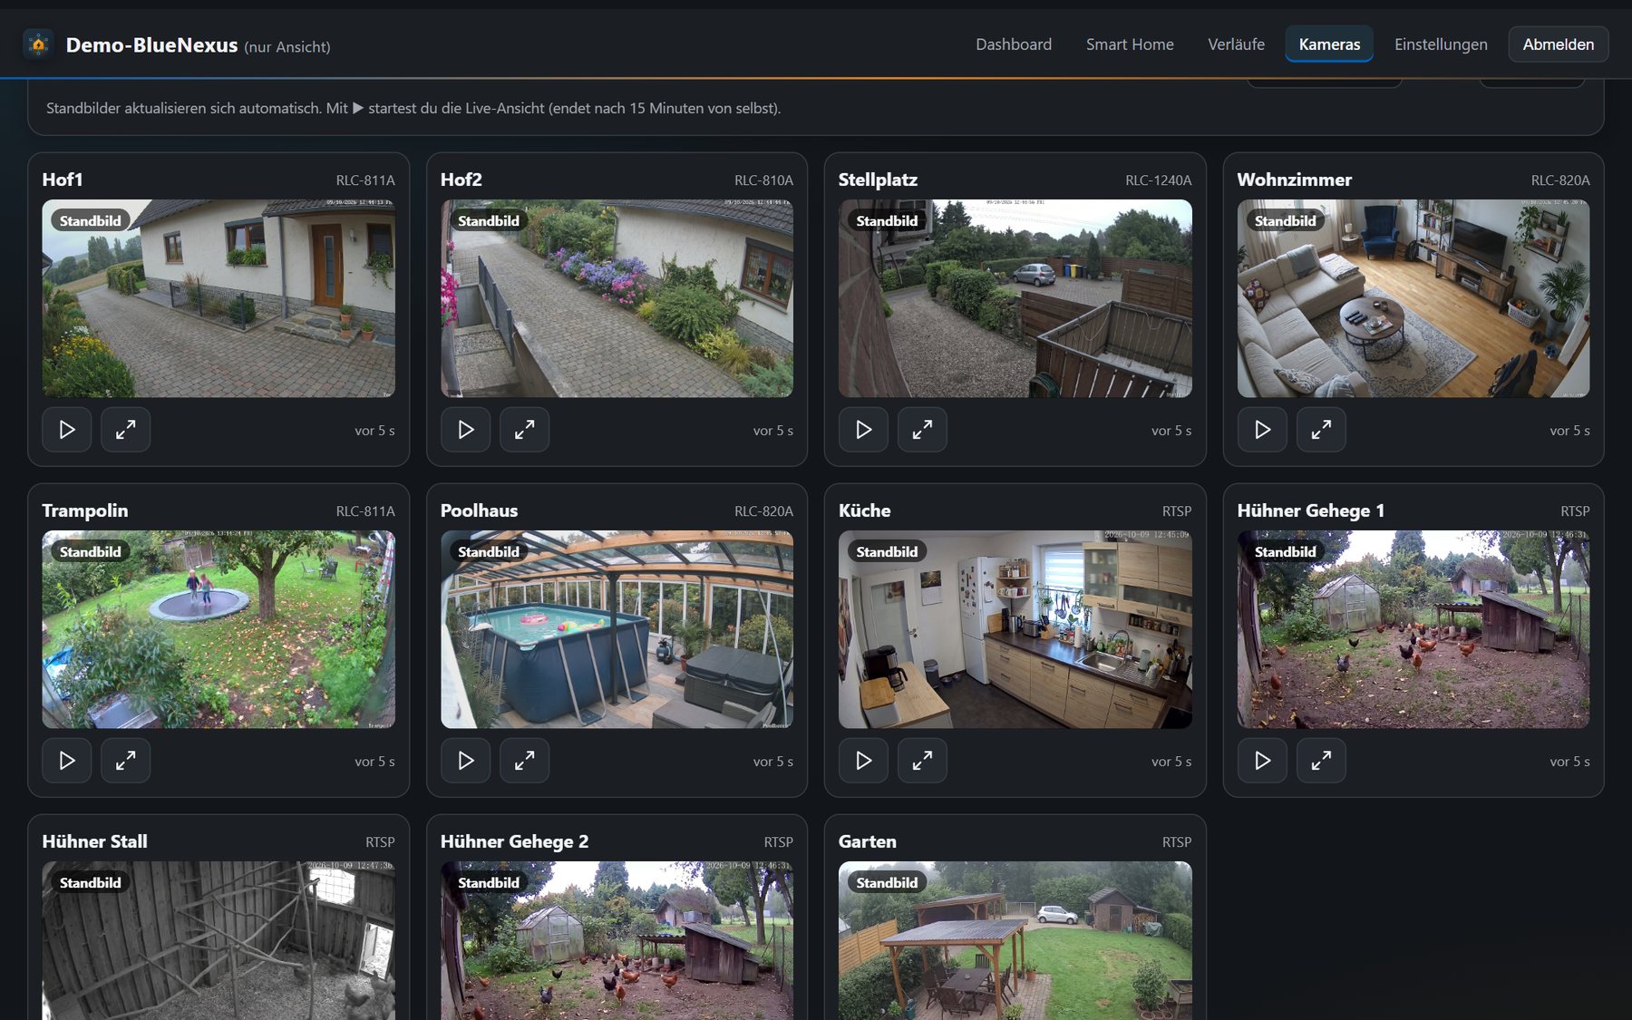The height and width of the screenshot is (1020, 1632).
Task: Select the Kameras tab
Action: pos(1329,44)
